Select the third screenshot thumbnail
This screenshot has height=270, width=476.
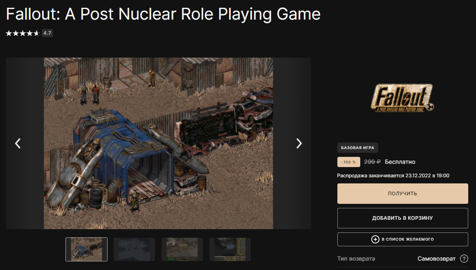[x=182, y=249]
